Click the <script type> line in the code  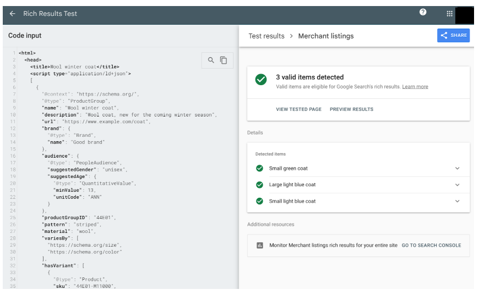pyautogui.click(x=80, y=74)
